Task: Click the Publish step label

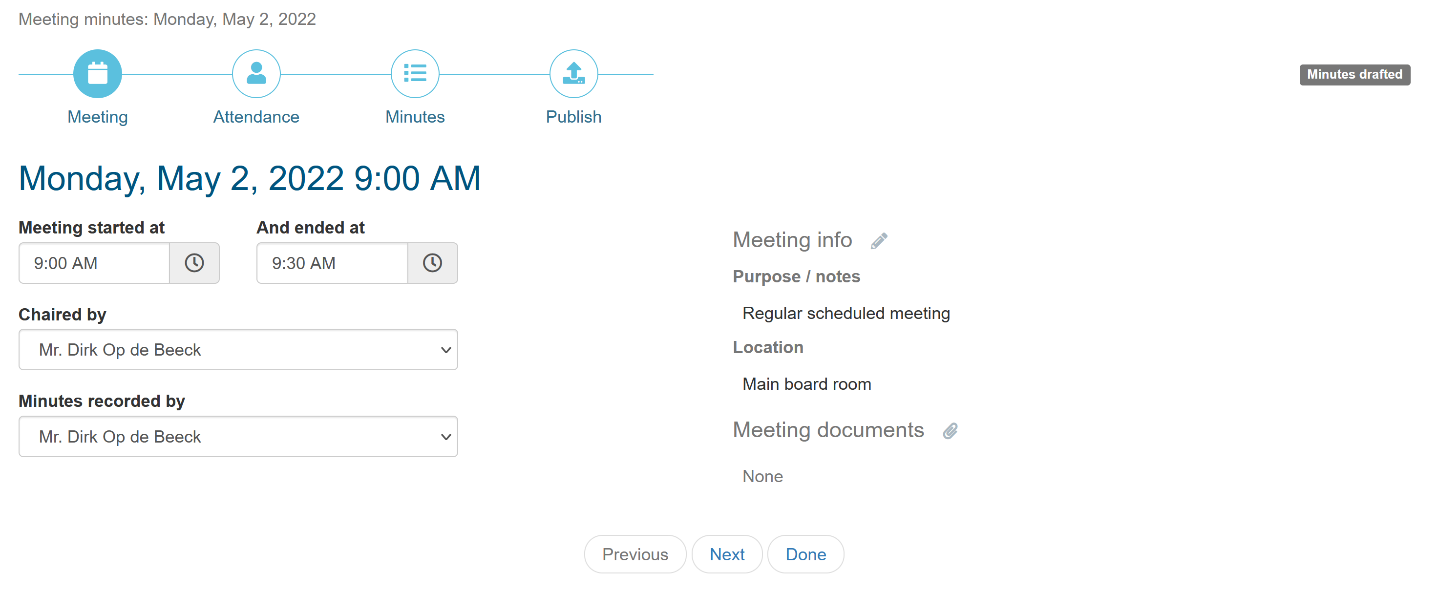Action: tap(573, 117)
